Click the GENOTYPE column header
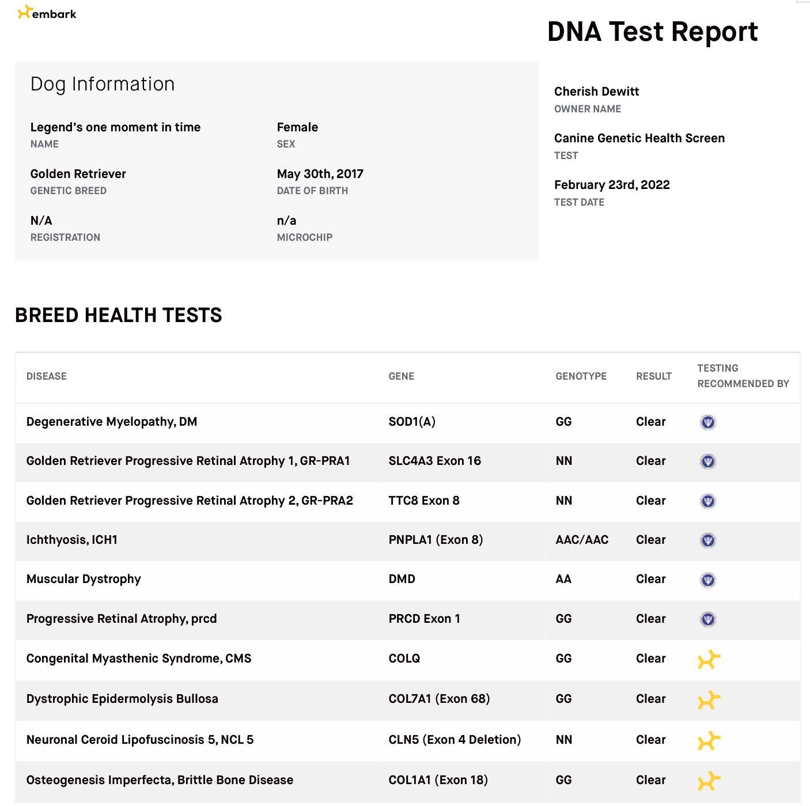810x806 pixels. [581, 376]
